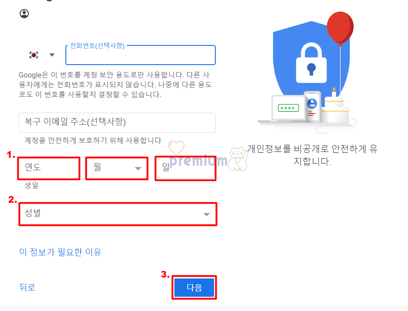The image size is (408, 311).
Task: Click the month dropdown arrow
Action: tap(138, 168)
